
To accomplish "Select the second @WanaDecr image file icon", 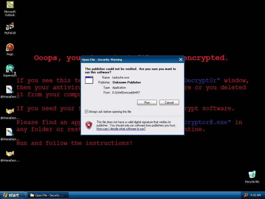I will [x=10, y=134].
